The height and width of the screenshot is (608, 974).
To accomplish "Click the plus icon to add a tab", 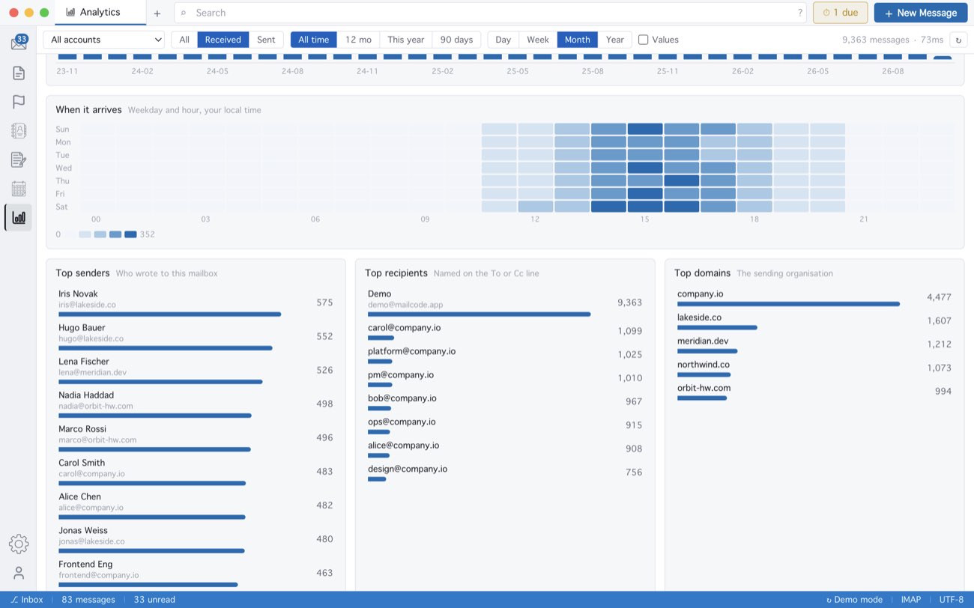I will click(157, 13).
